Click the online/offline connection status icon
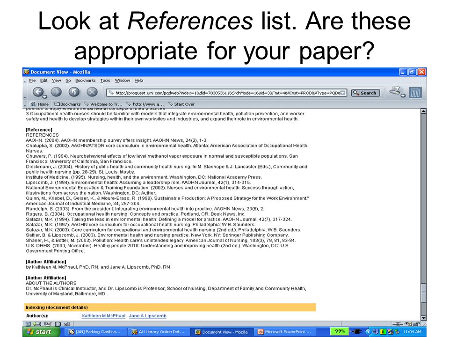 click(398, 324)
